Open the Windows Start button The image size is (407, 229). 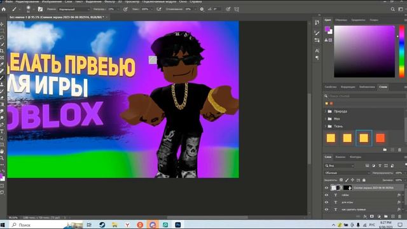click(3, 225)
